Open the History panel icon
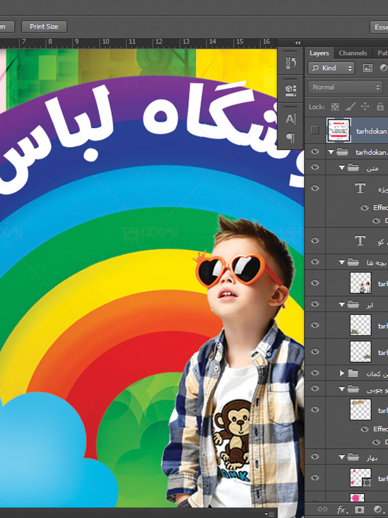Screen dimensions: 388x518 pos(290,63)
